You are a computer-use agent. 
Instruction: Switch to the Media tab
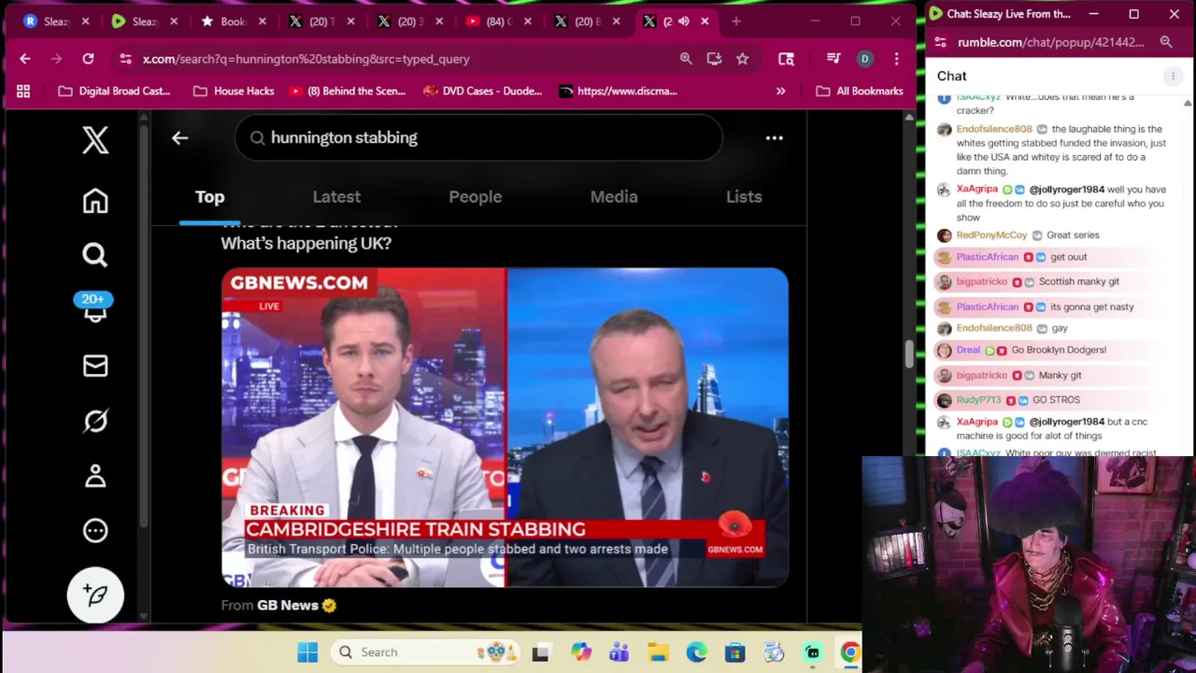click(x=614, y=196)
